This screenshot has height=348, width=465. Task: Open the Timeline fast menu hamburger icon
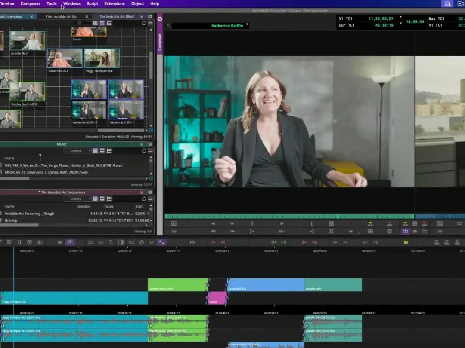(9, 242)
